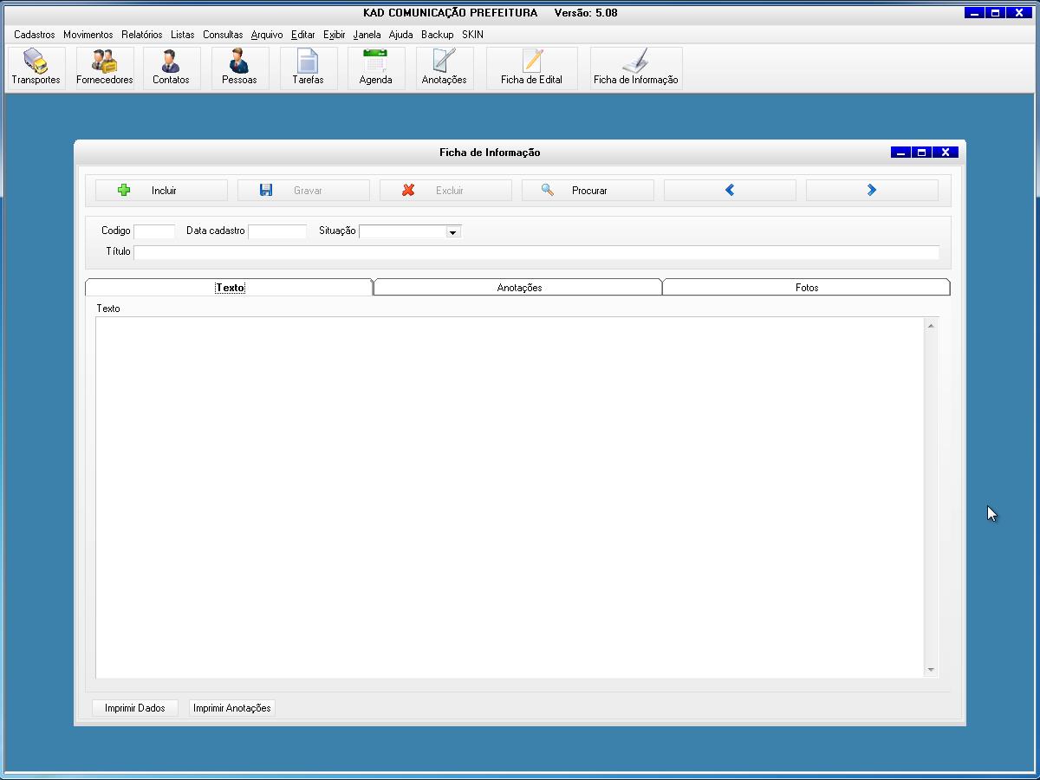Focus the Título input field
This screenshot has height=780, width=1040.
pyautogui.click(x=536, y=252)
